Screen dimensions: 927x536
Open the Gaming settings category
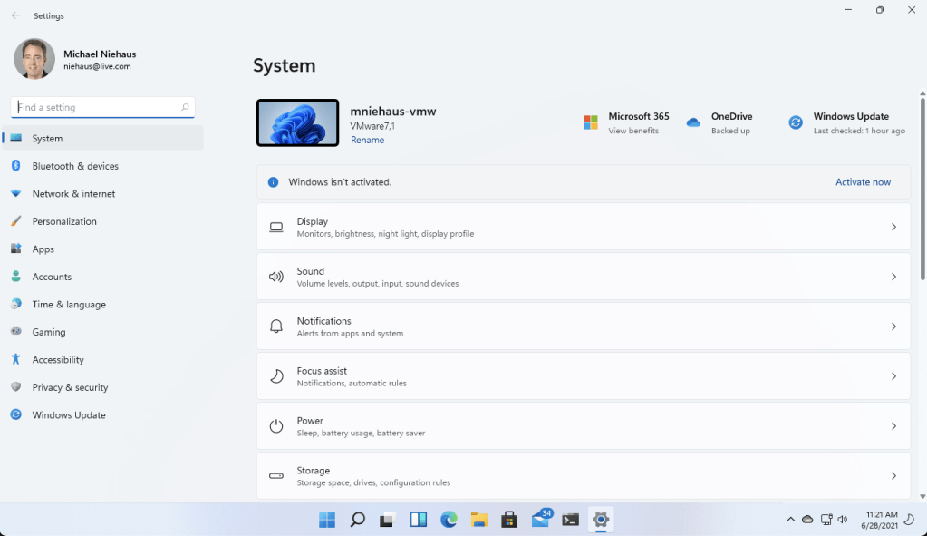(49, 332)
